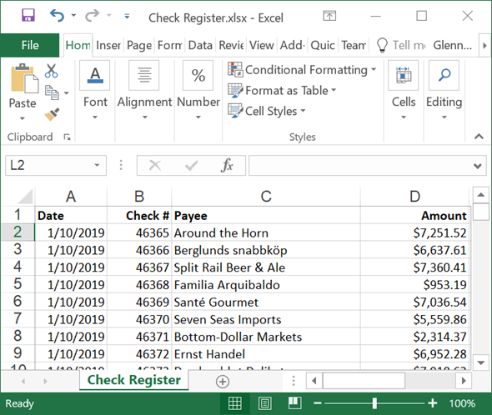Expand the Alignment group button
The width and height of the screenshot is (492, 415).
click(144, 90)
